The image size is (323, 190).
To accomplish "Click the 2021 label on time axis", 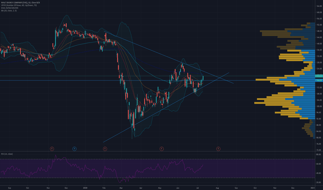I will (x=313, y=188).
